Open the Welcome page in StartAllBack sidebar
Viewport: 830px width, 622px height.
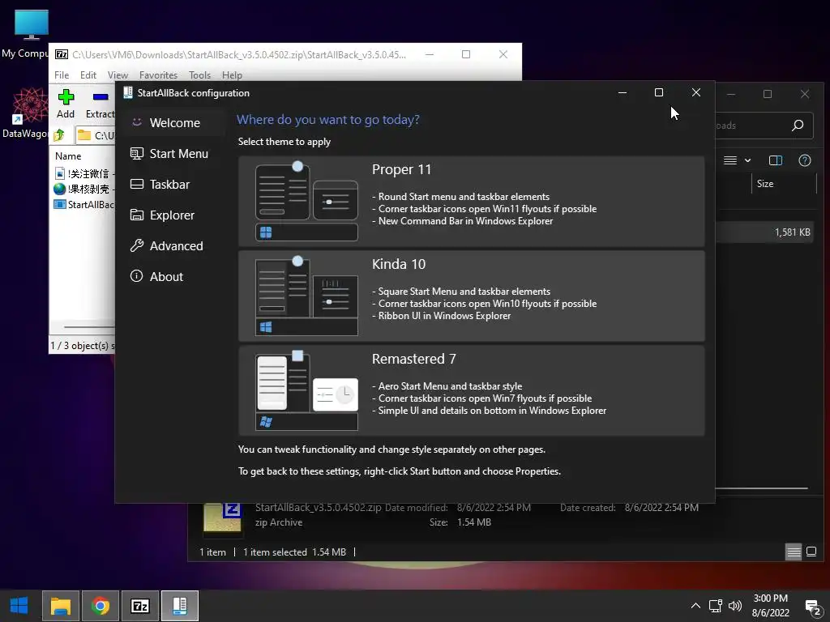click(x=174, y=123)
